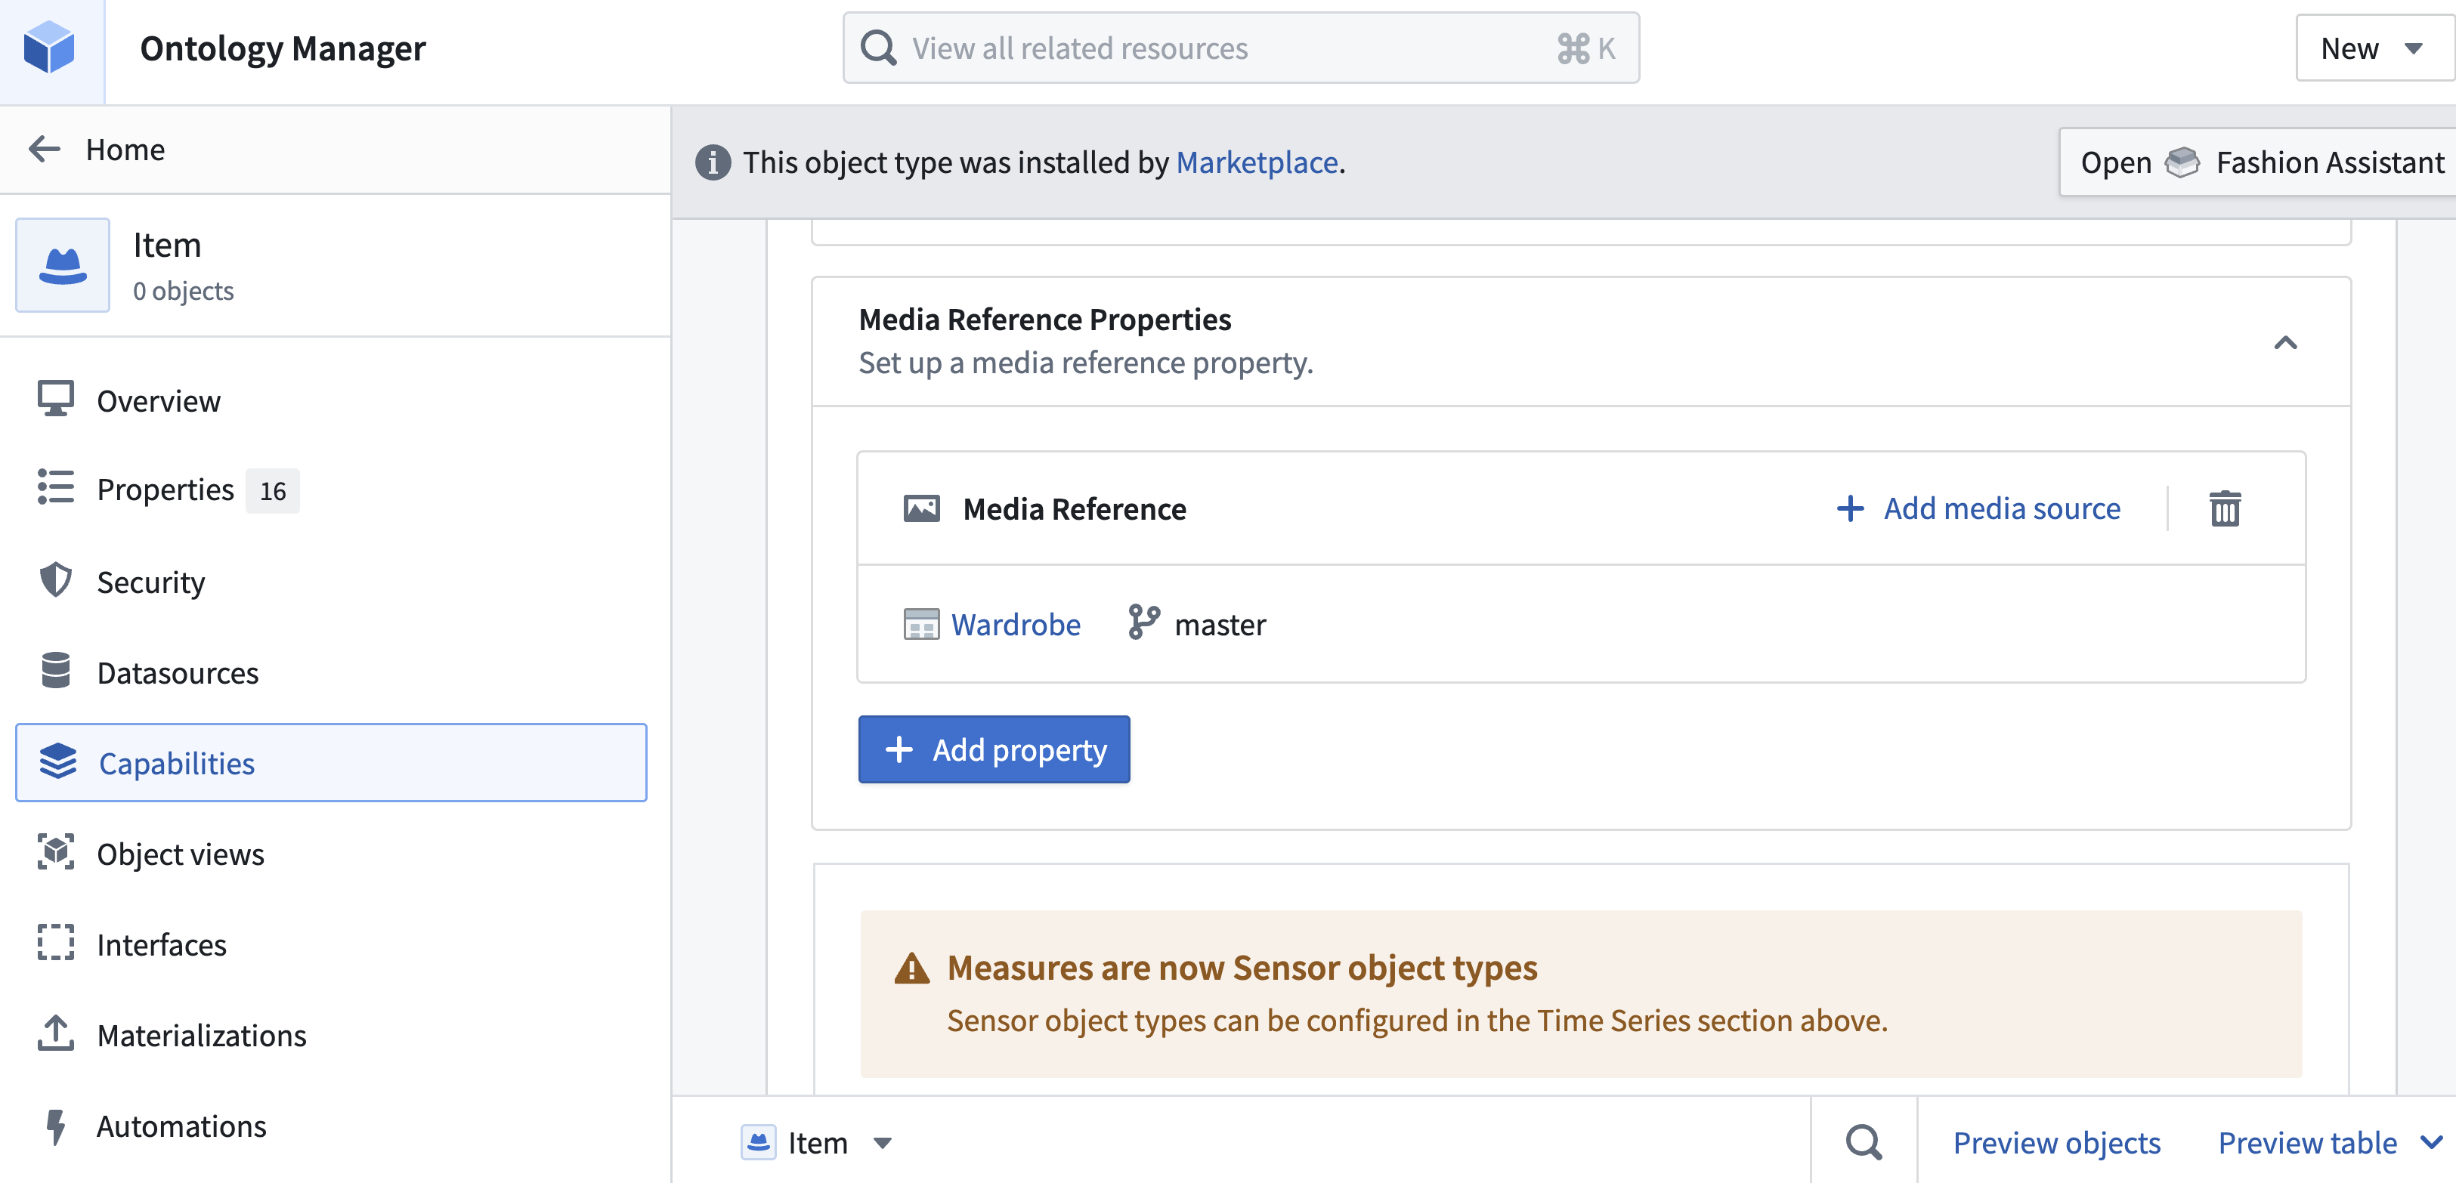This screenshot has width=2456, height=1183.
Task: Open the Wardrobe dataset link
Action: [1016, 625]
